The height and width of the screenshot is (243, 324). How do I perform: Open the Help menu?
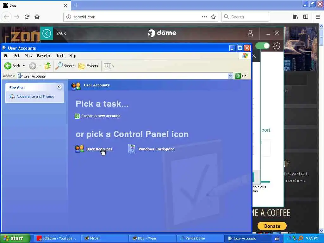click(x=72, y=56)
